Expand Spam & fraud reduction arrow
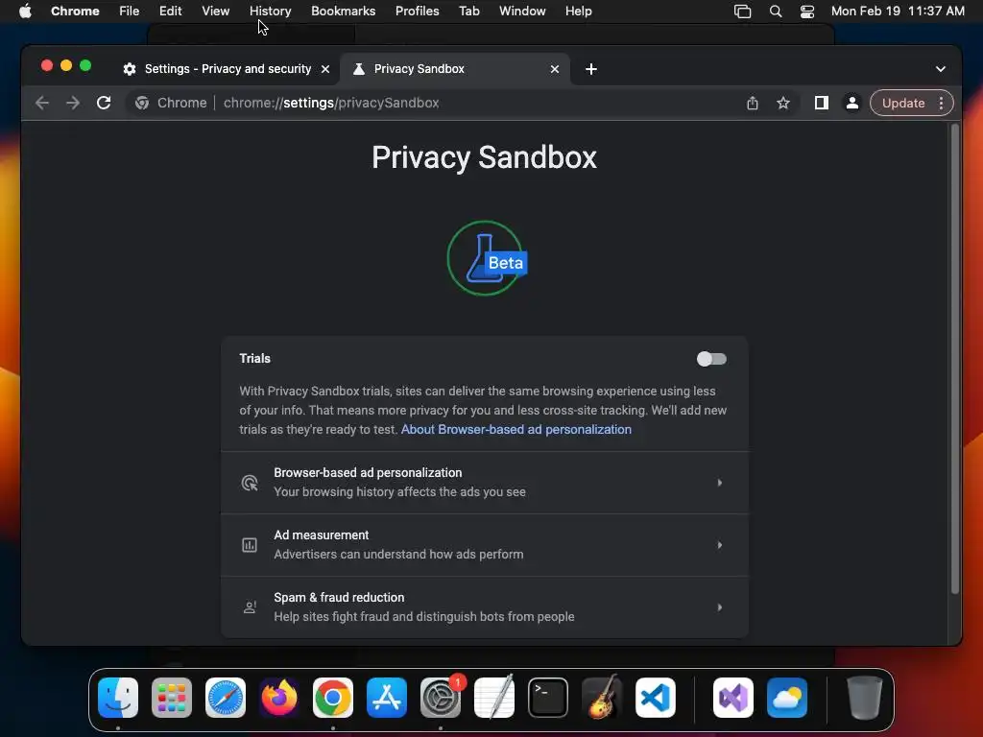Image resolution: width=983 pixels, height=737 pixels. tap(720, 607)
